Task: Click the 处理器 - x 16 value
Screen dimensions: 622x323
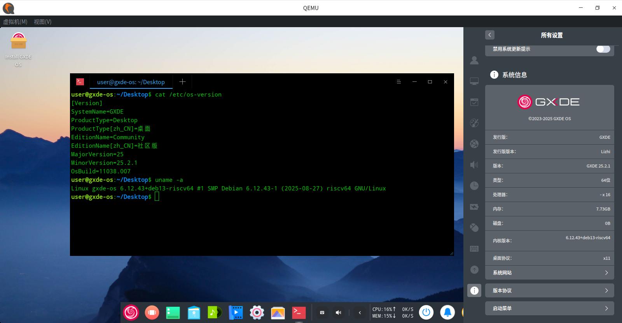Action: point(605,195)
